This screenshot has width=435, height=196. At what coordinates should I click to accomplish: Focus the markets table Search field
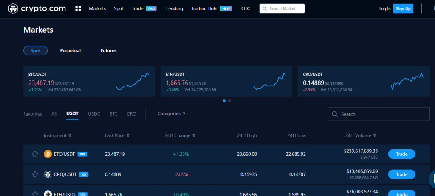[379, 114]
